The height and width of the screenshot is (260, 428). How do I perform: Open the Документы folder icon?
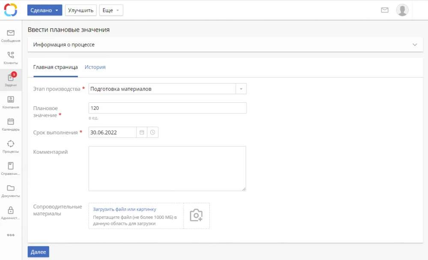(x=11, y=191)
